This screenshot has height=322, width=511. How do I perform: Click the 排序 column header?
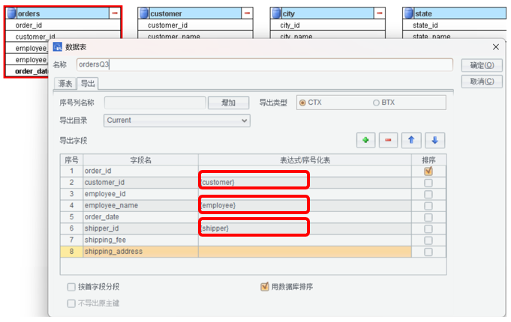coord(428,160)
